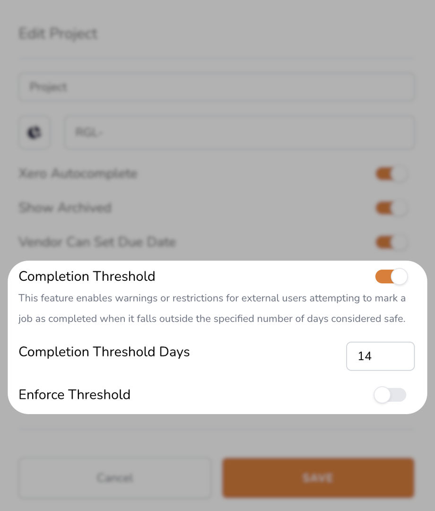435x511 pixels.
Task: Click the Cancel button
Action: coord(115,477)
